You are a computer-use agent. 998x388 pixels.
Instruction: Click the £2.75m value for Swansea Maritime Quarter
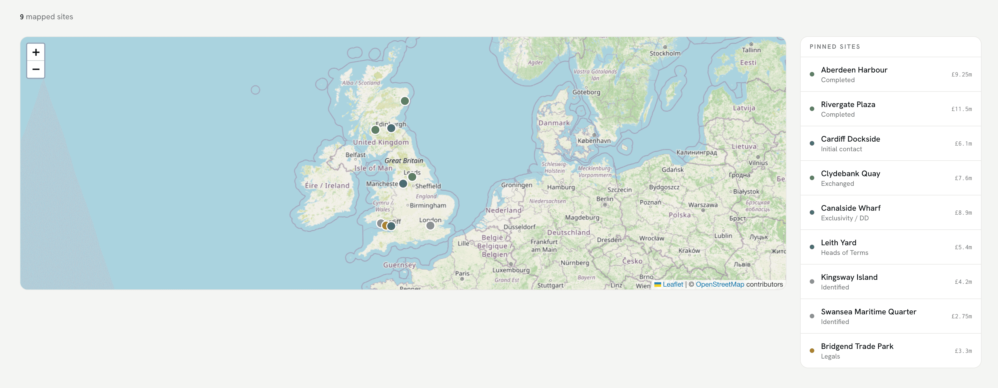point(962,316)
